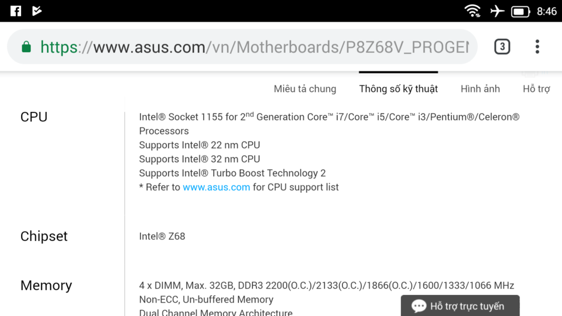Open the tab switcher showing 3 tabs

[502, 47]
